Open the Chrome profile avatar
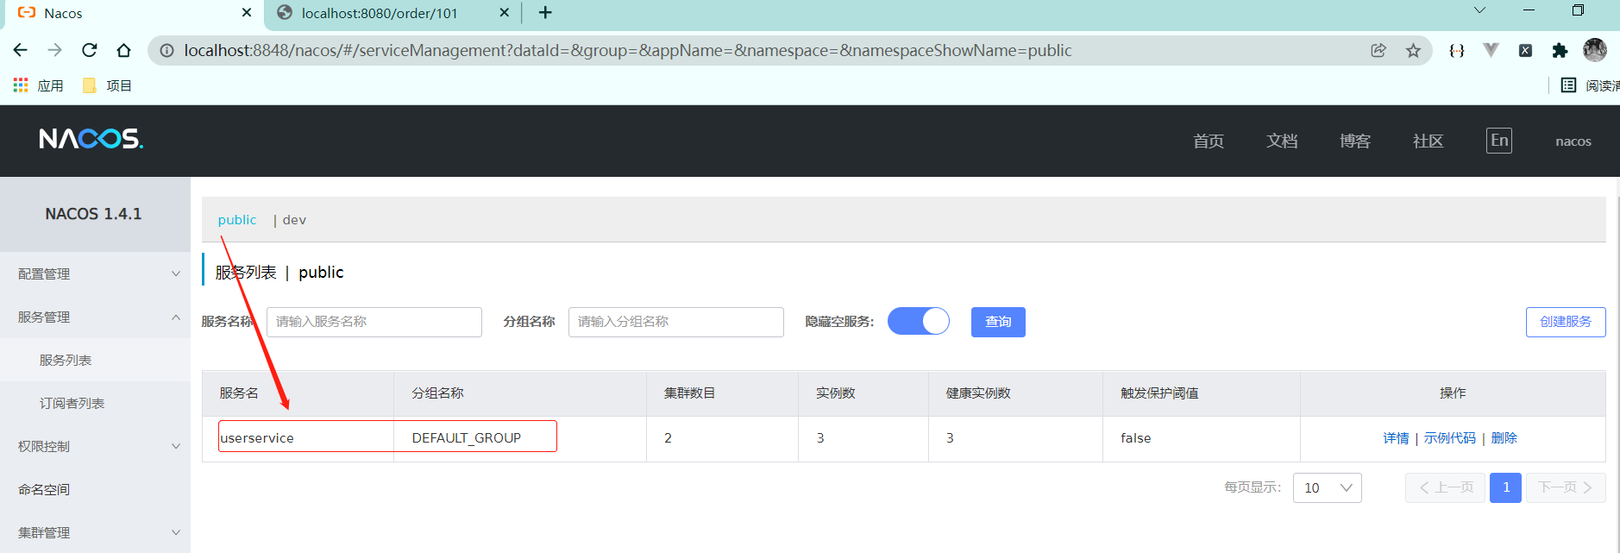Viewport: 1620px width, 553px height. pyautogui.click(x=1595, y=50)
